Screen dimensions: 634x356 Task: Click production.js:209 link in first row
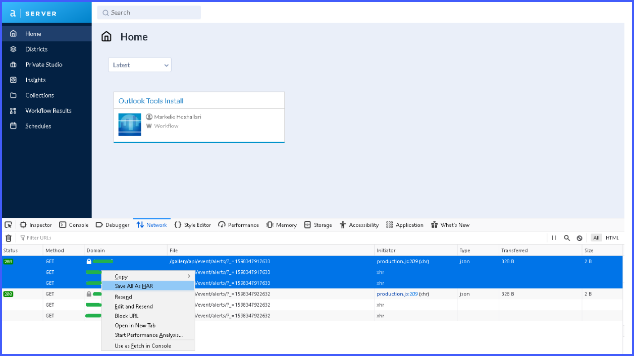pyautogui.click(x=397, y=262)
